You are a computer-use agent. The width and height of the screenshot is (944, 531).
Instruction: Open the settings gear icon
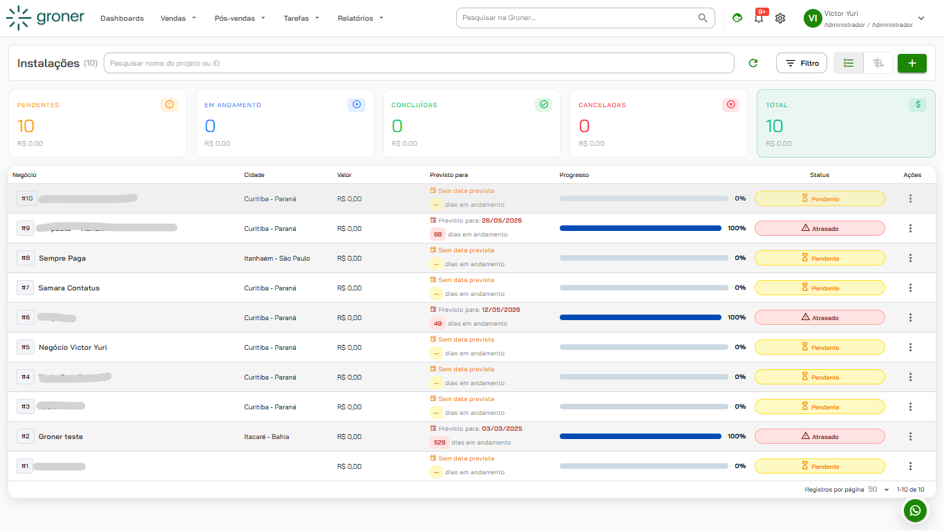tap(780, 18)
